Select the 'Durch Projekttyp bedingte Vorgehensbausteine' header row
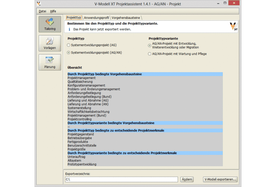Screen dimensions: 276x187 [145, 74]
